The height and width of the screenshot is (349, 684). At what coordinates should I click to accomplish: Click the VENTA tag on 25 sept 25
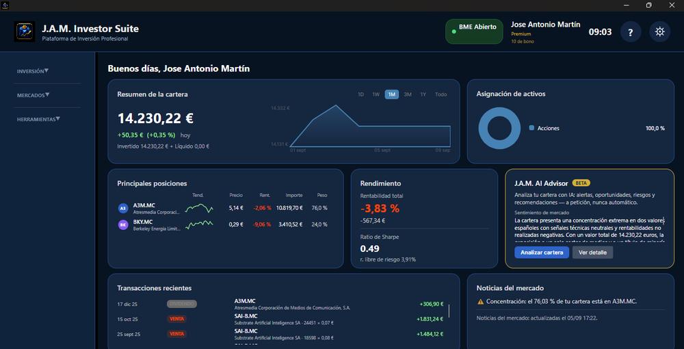click(176, 334)
